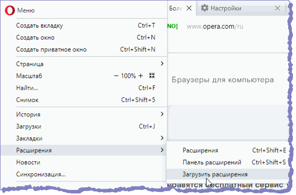Switch to the Настройки tab

(x=241, y=8)
